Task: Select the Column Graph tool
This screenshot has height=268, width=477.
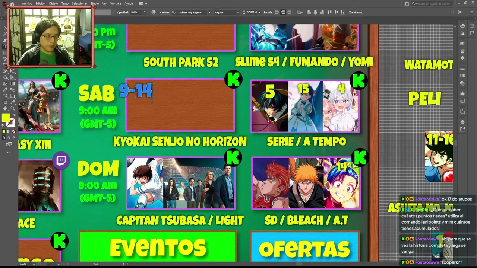Action: pos(12,96)
